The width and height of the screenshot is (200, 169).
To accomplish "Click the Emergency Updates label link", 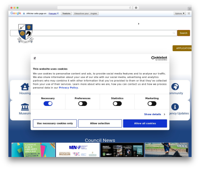I will (179, 113).
